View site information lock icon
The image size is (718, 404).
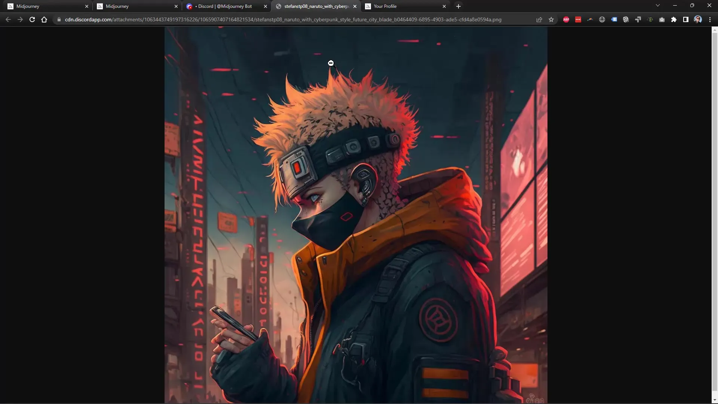coord(59,19)
